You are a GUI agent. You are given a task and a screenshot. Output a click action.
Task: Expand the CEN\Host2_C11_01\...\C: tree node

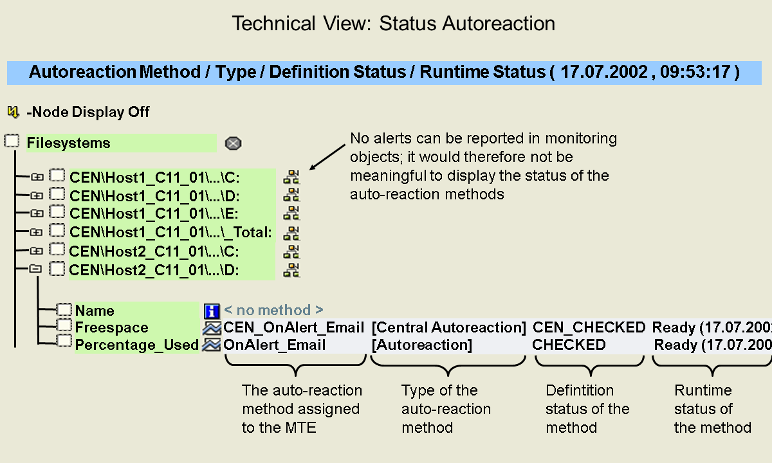tap(37, 251)
